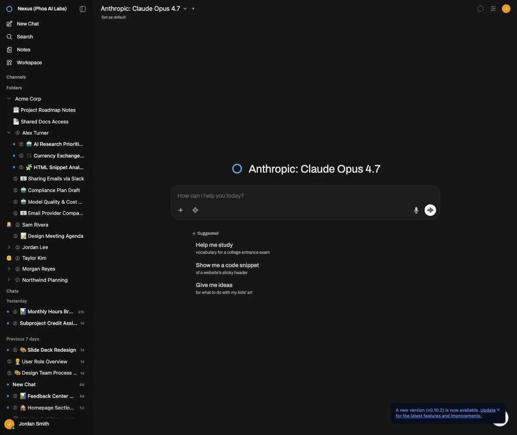Choose the Help me study suggestion

pos(233,248)
